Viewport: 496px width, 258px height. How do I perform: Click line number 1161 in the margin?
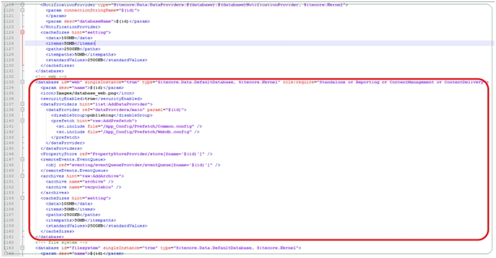[x=9, y=237]
